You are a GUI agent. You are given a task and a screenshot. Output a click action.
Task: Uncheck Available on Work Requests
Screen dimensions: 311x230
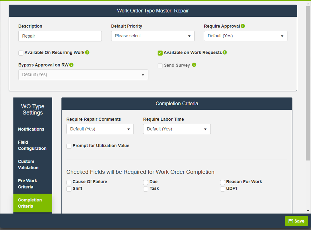coord(160,53)
